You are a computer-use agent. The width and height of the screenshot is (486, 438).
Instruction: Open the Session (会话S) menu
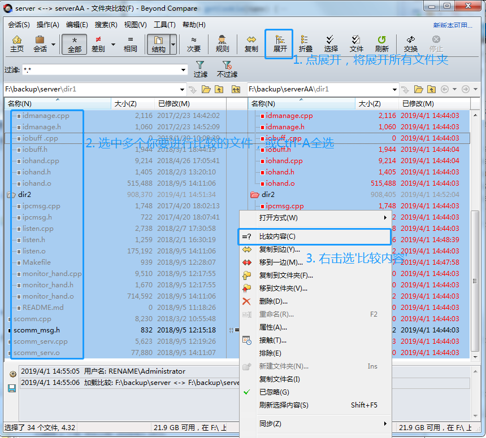(19, 25)
